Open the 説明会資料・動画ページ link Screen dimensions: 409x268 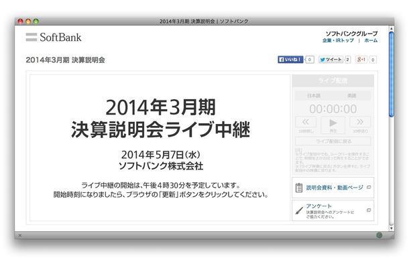coord(335,188)
